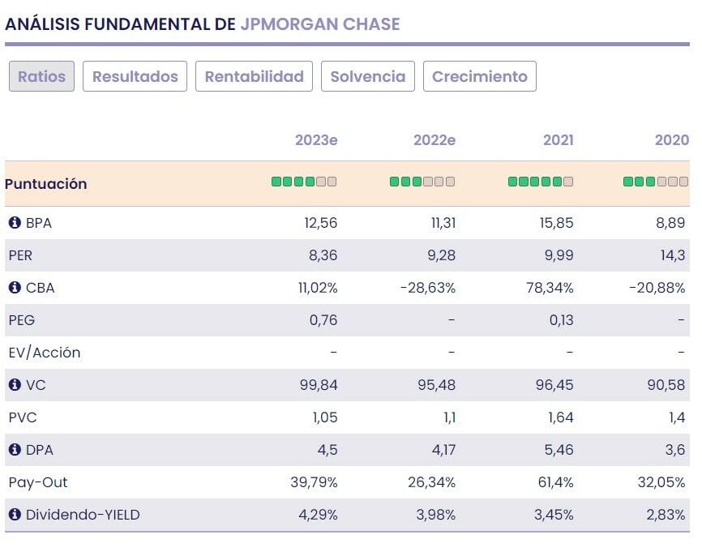Select the Ratios tab

coord(42,77)
